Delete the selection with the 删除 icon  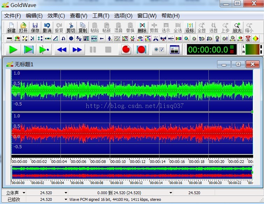(142, 27)
